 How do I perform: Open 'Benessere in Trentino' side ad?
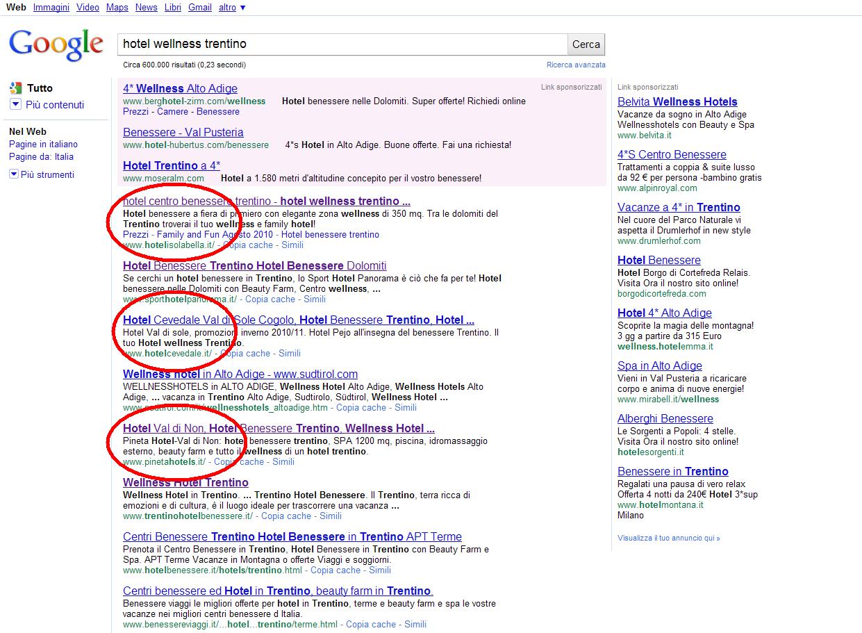(x=673, y=471)
